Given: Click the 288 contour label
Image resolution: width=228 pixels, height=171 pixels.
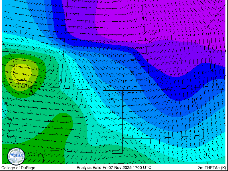Looking at the screenshot, I should point(111,86).
